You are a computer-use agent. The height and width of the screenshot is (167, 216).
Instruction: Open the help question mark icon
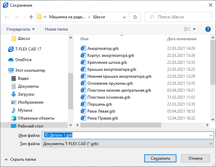coord(208,29)
